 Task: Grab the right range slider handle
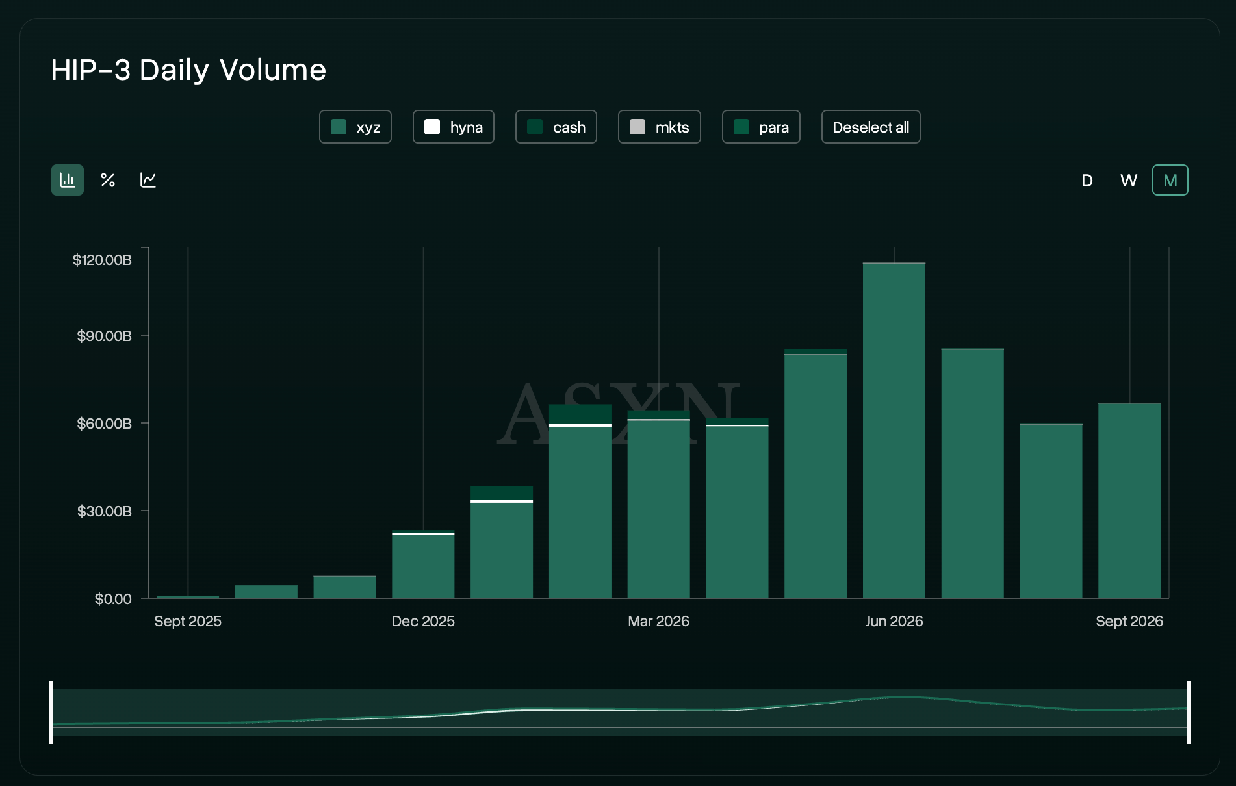point(1188,712)
